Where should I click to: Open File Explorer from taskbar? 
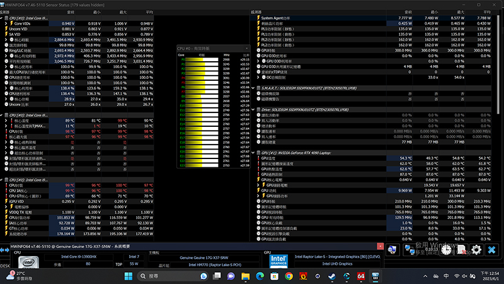click(246, 276)
